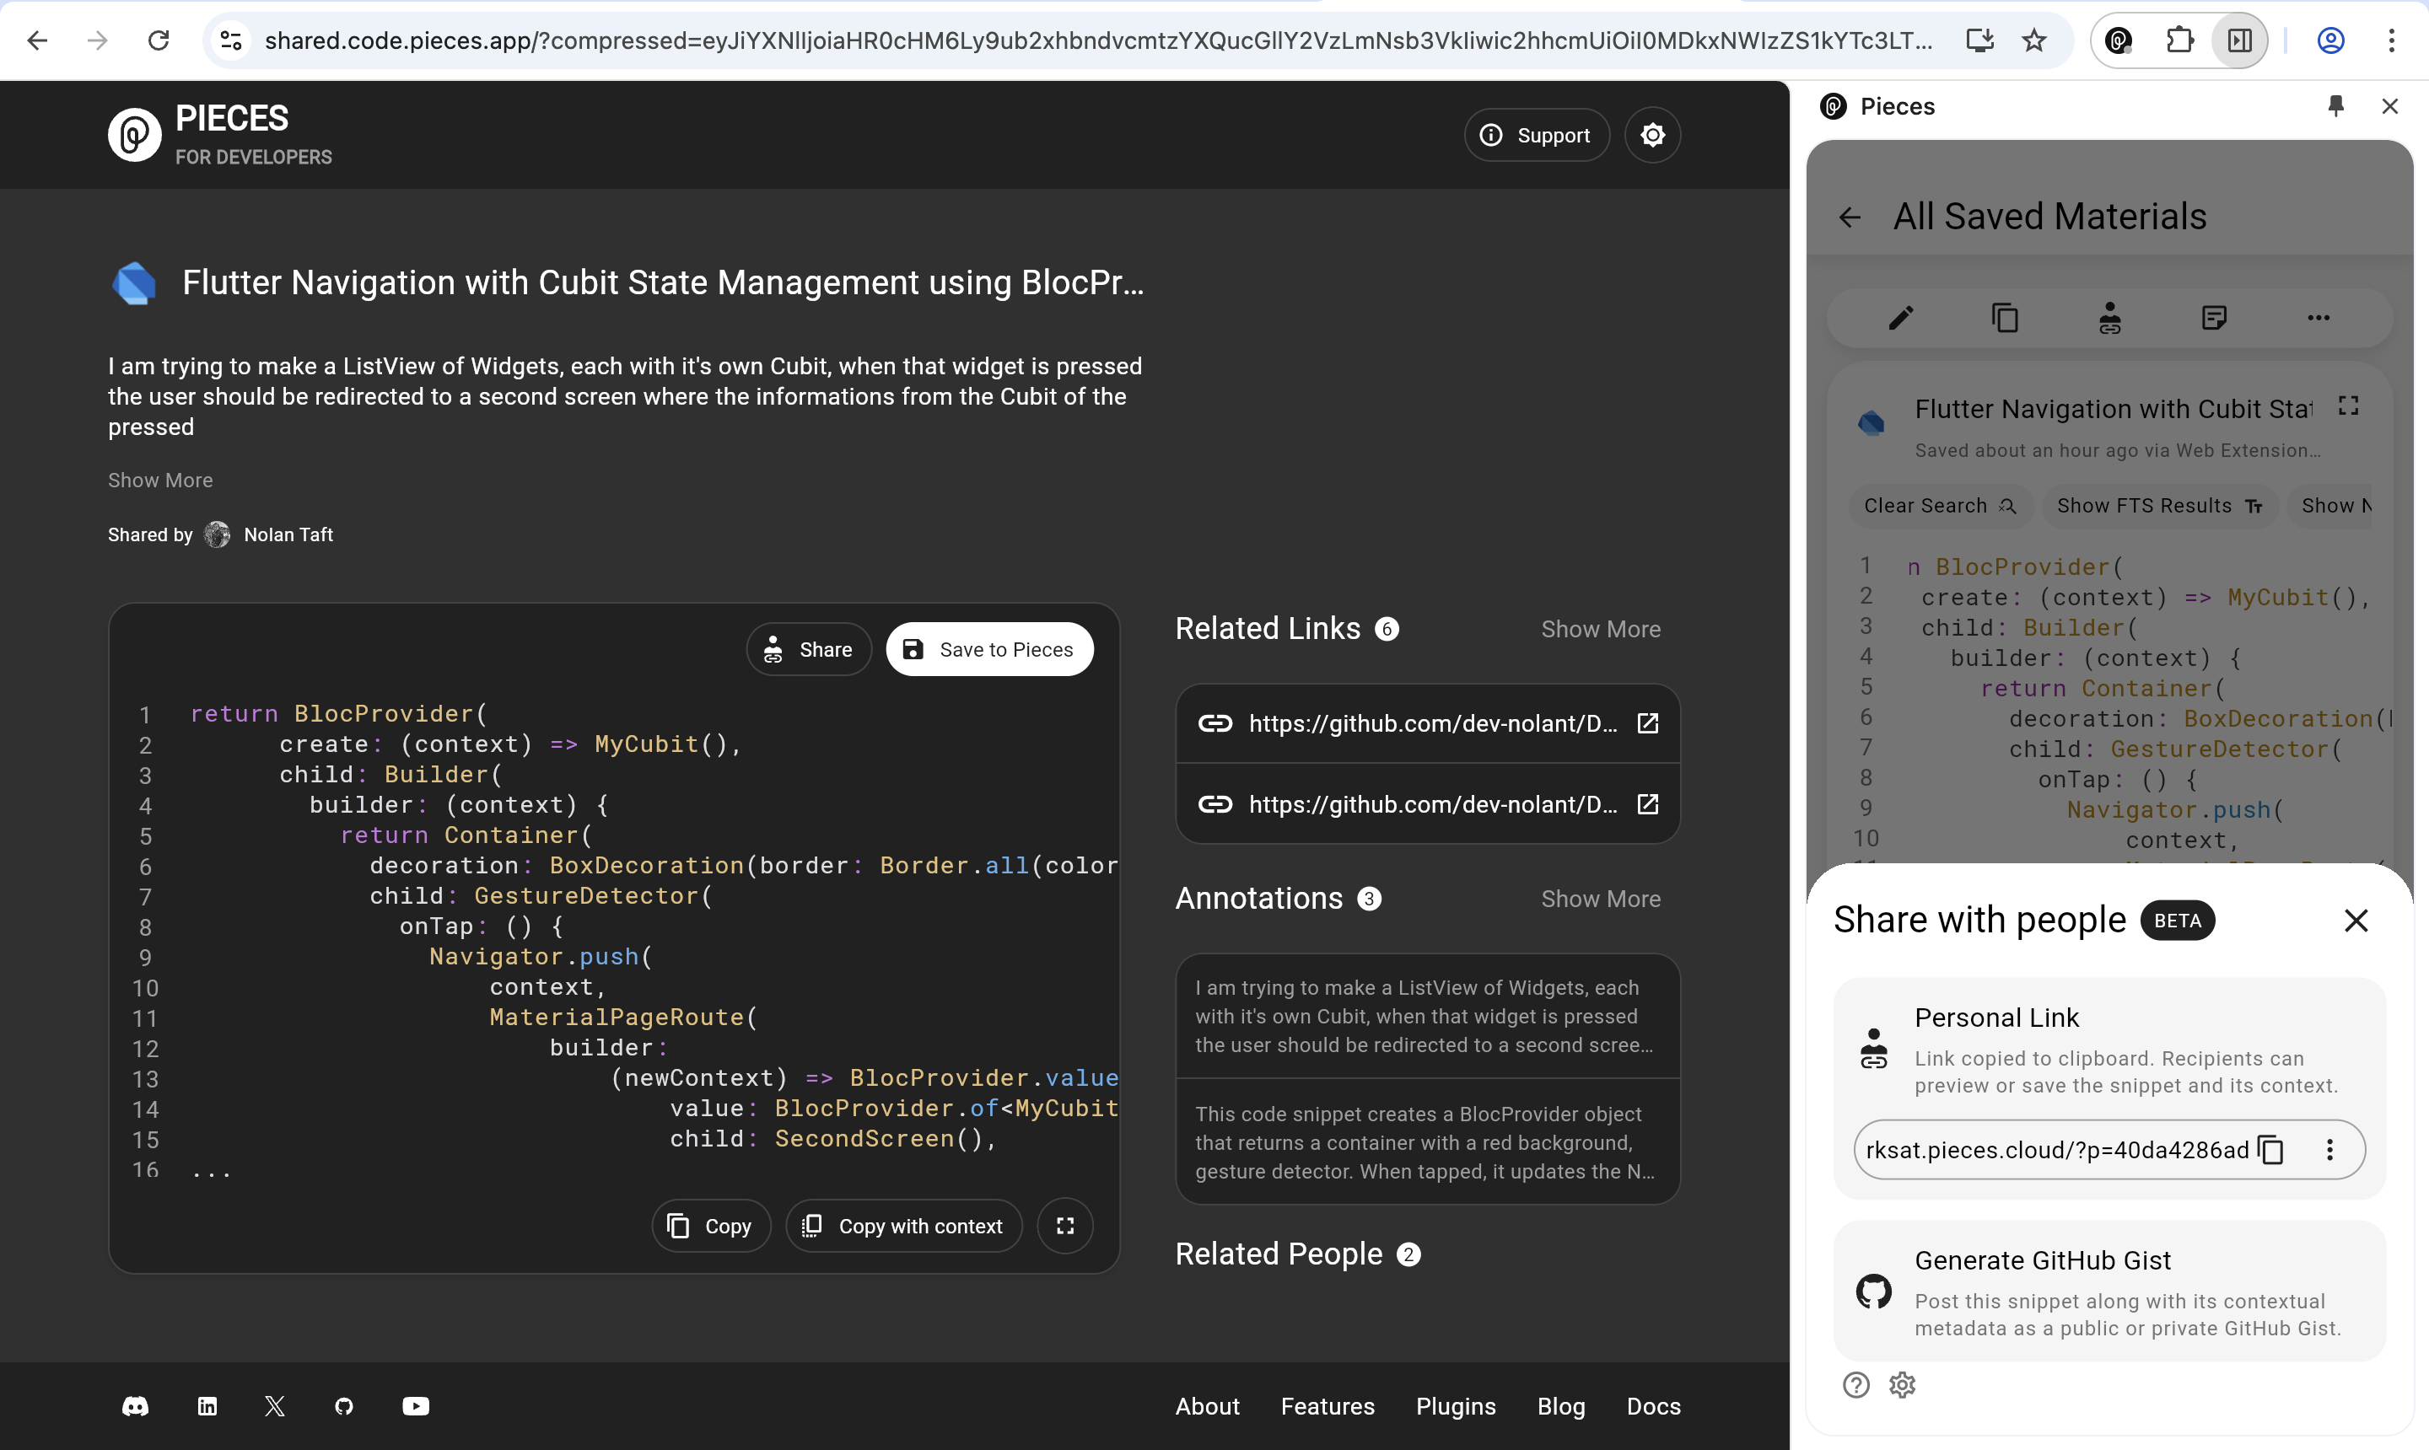This screenshot has width=2429, height=1450.
Task: Close the Pieces side panel
Action: pos(2390,105)
